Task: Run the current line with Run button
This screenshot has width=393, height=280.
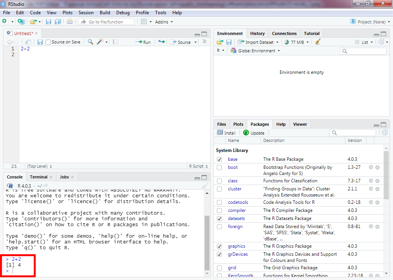Action: point(143,42)
